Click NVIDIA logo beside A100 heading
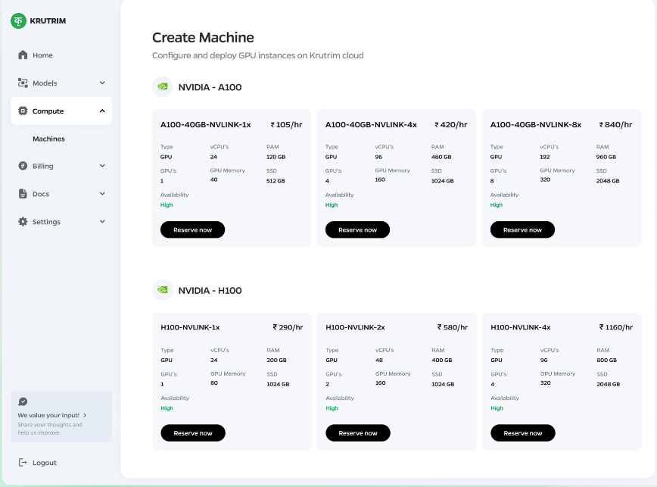This screenshot has height=487, width=657. tap(162, 87)
